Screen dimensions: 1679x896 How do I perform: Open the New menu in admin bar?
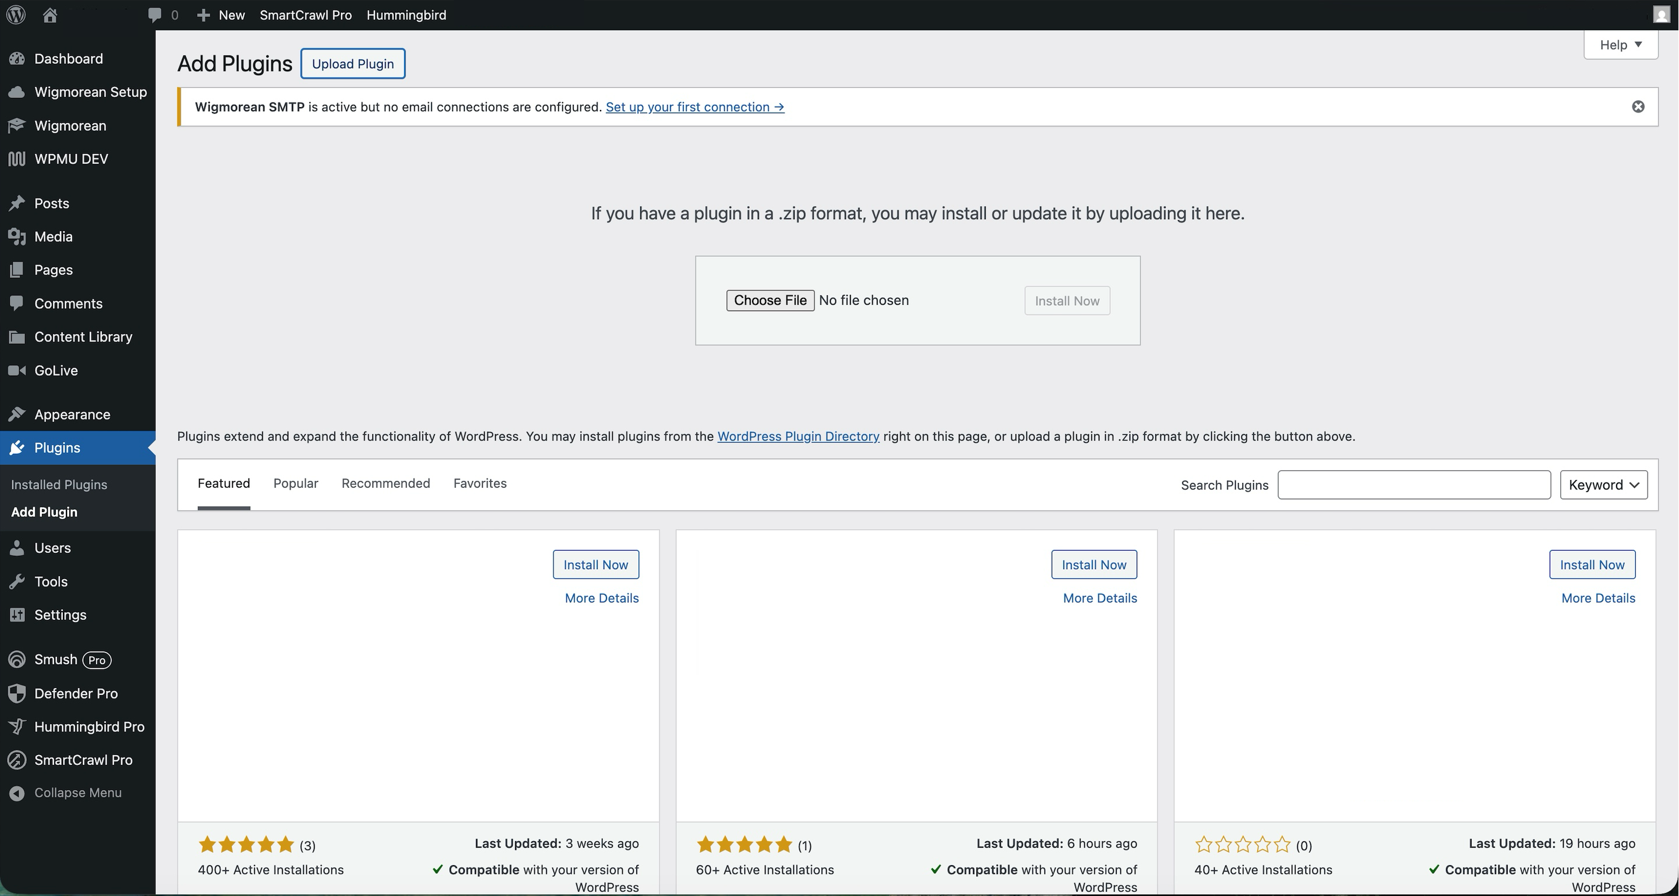221,15
